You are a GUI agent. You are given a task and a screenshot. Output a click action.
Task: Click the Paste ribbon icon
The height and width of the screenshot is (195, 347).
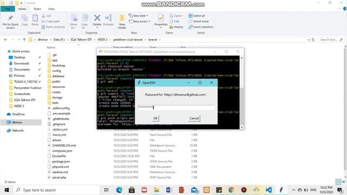(35, 21)
